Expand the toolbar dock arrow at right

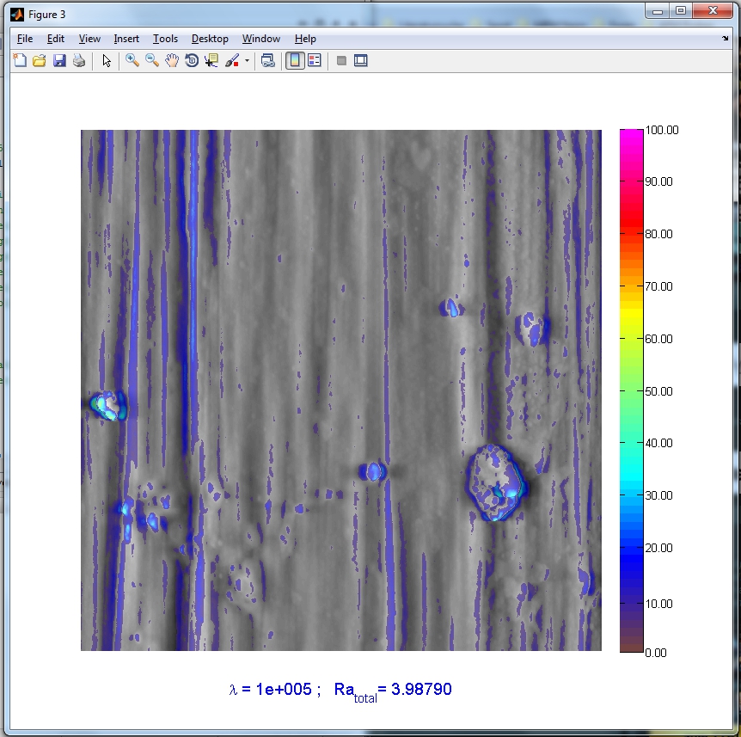pos(725,39)
